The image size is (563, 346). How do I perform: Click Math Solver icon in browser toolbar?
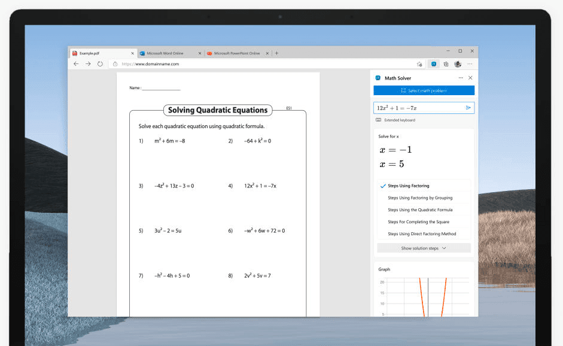434,63
